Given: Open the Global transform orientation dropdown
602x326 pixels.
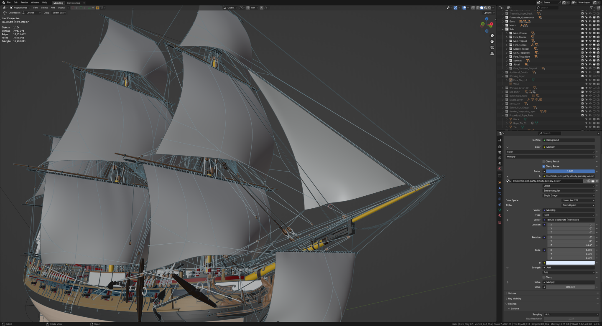Looking at the screenshot, I should pos(230,8).
